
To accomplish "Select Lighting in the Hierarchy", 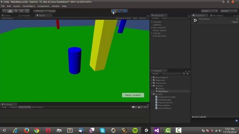I will [157, 25].
